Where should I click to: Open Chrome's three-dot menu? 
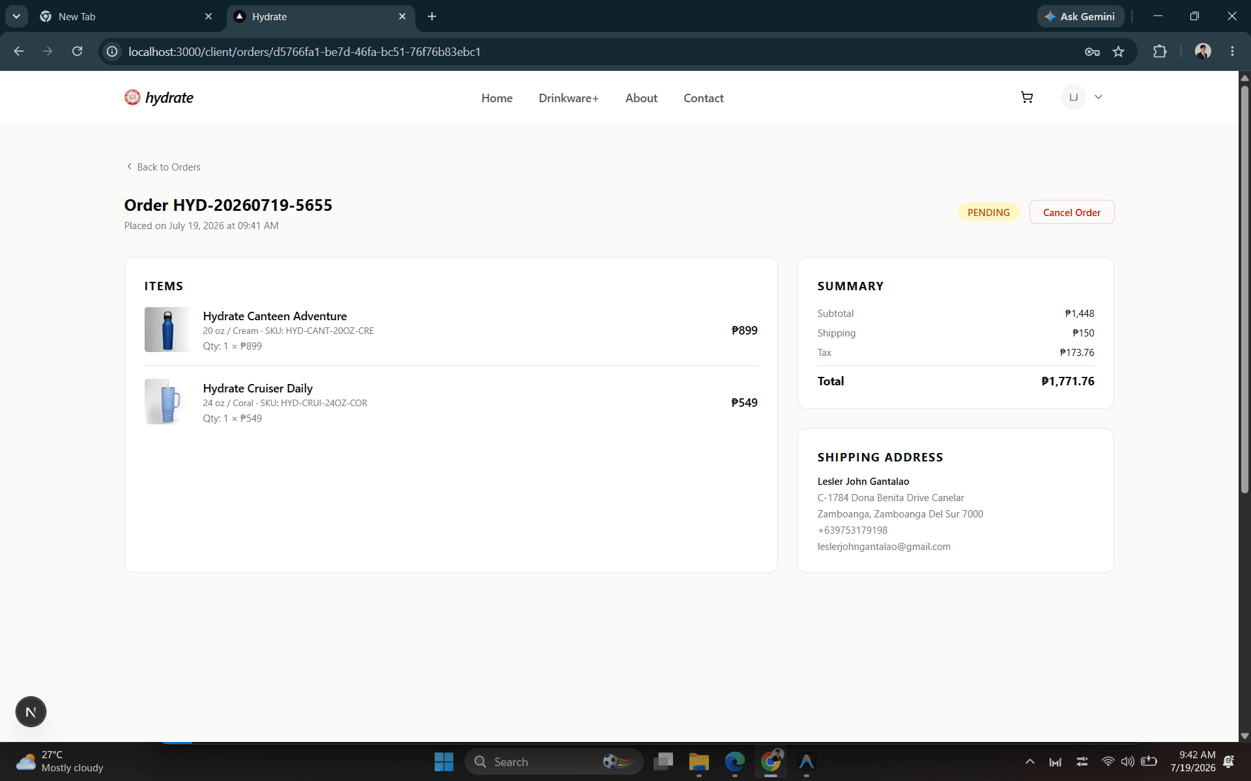tap(1232, 51)
